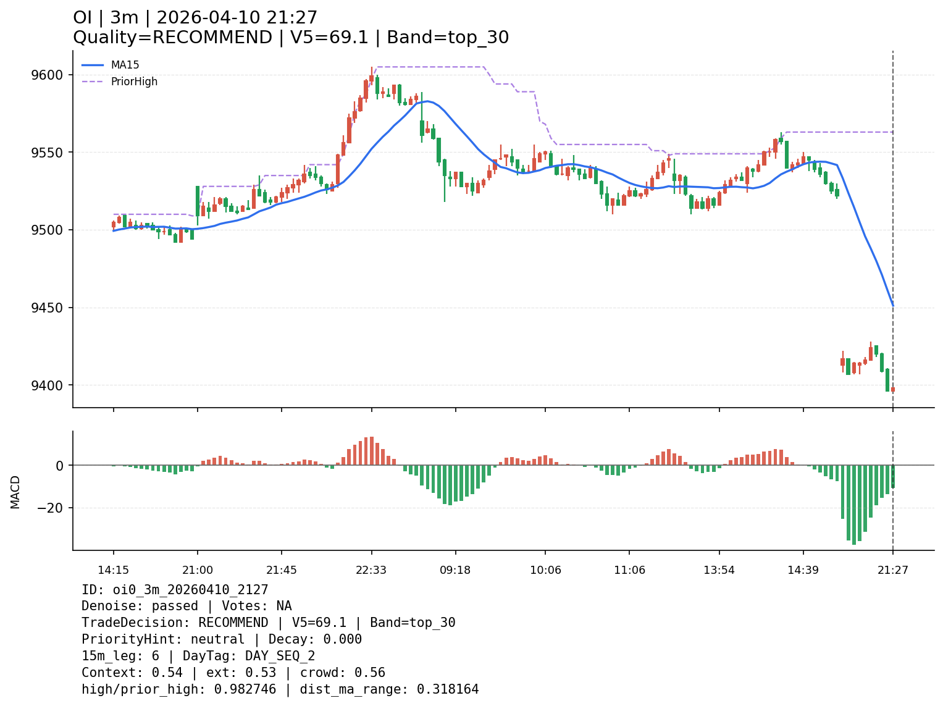This screenshot has height=706, width=943.
Task: Click the blue MA15 legend line sample
Action: point(93,65)
